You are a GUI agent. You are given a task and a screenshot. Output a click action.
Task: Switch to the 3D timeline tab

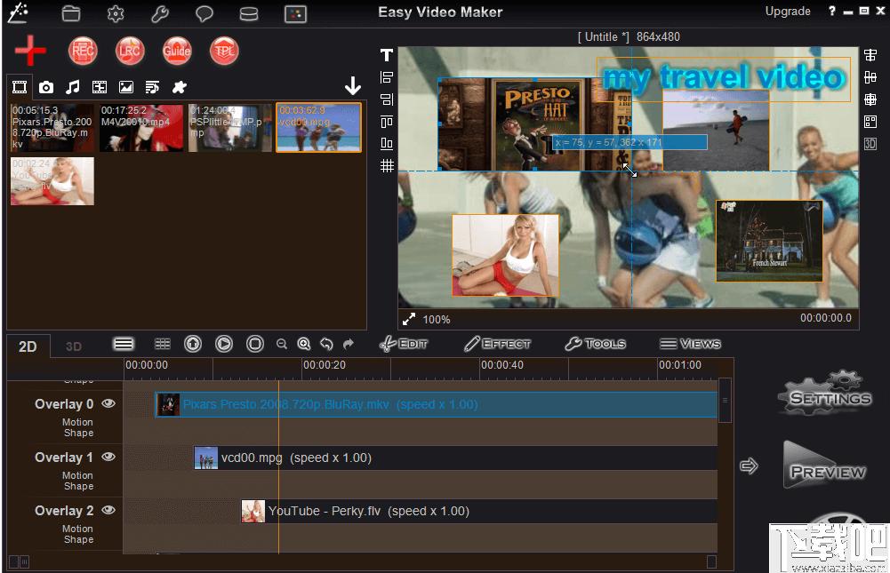74,346
